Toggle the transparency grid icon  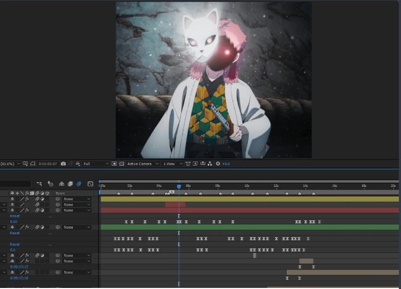[121, 164]
